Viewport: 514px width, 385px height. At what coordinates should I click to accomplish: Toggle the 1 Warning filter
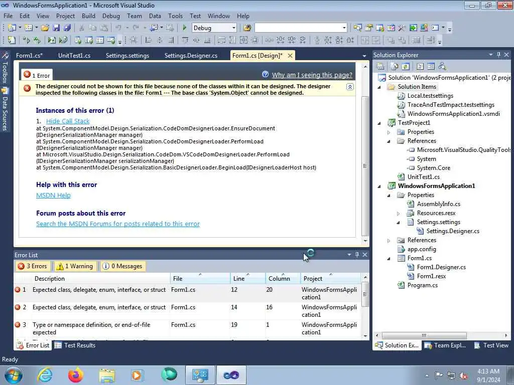(75, 266)
